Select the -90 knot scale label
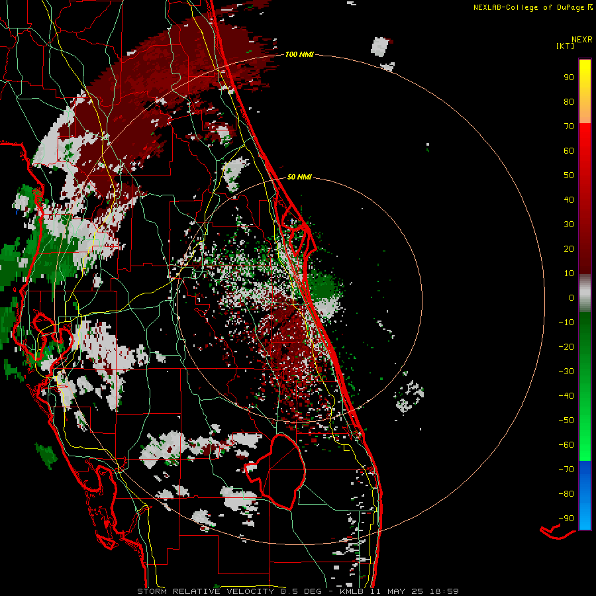 point(566,519)
